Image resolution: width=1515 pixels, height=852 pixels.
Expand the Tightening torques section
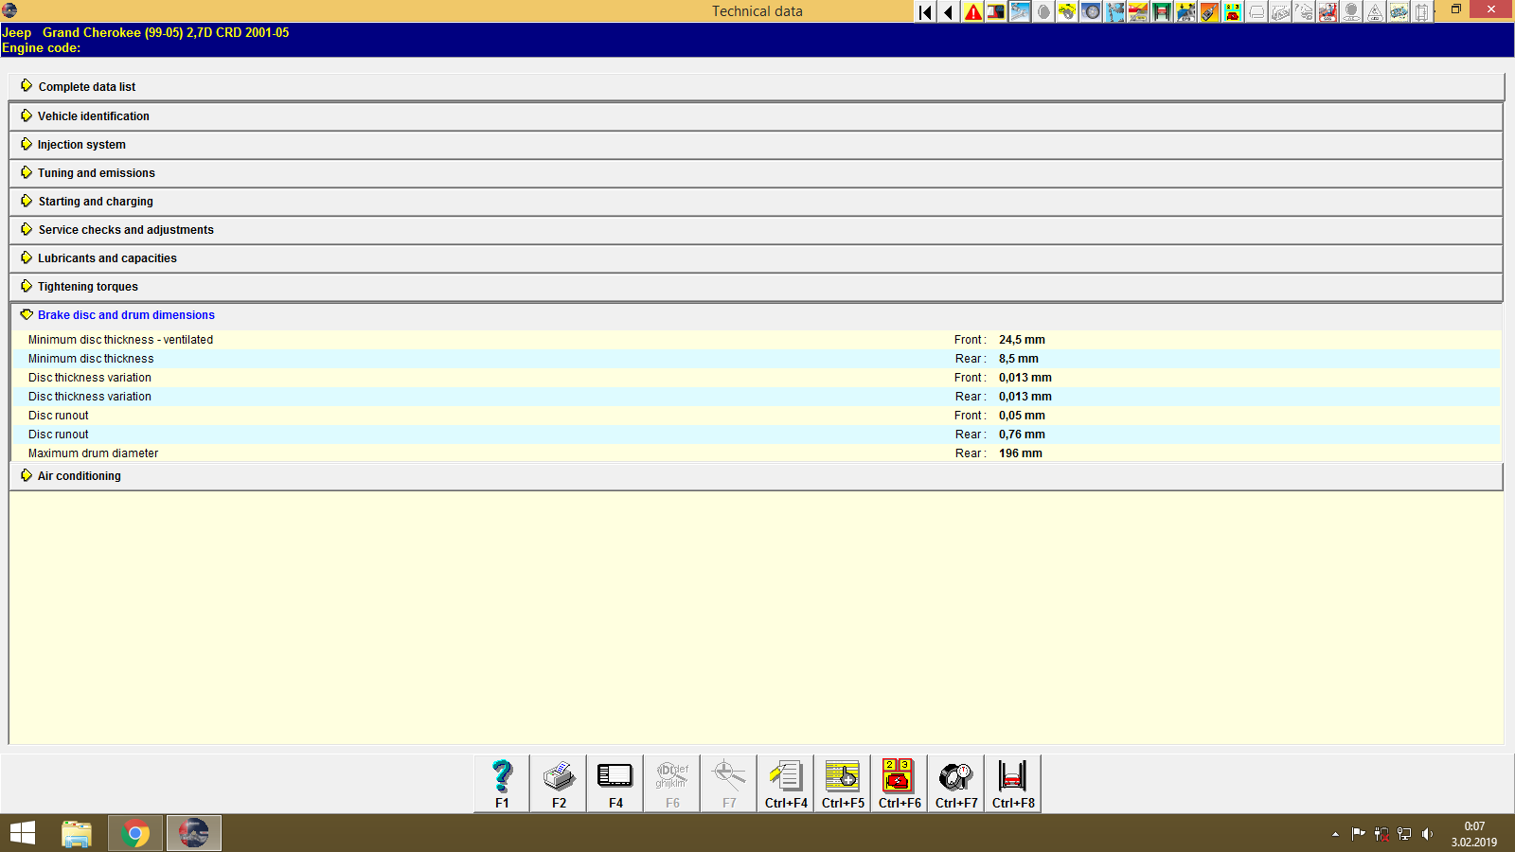pos(87,286)
